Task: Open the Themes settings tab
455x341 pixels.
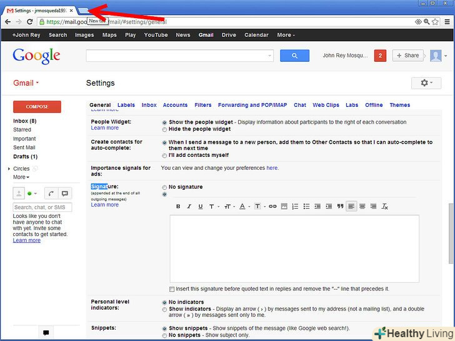Action: (399, 105)
